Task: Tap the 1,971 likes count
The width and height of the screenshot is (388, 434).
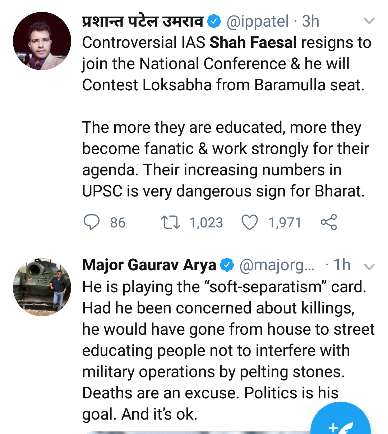Action: (285, 223)
